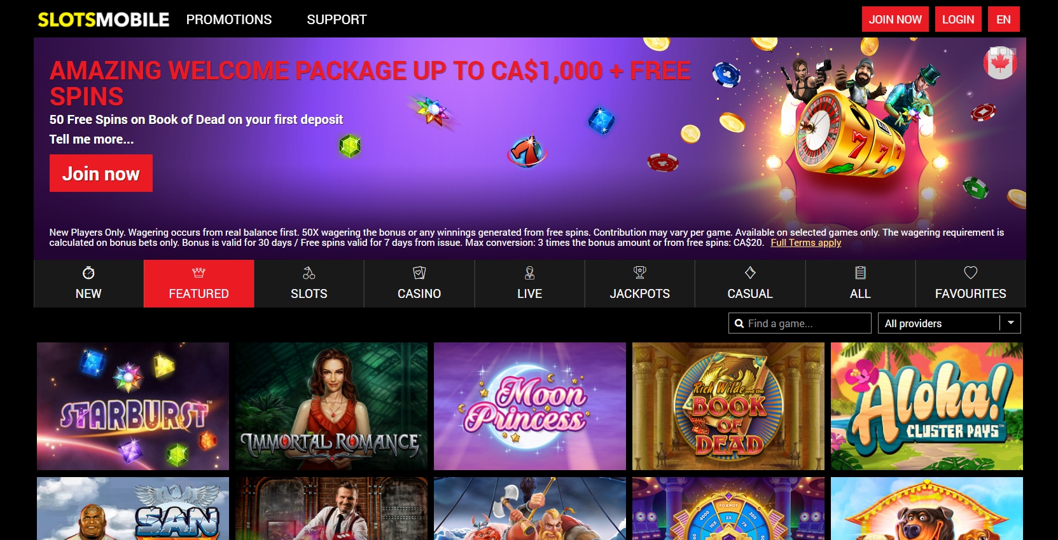
Task: Click the Canadian flag icon in banner
Action: [x=1000, y=63]
